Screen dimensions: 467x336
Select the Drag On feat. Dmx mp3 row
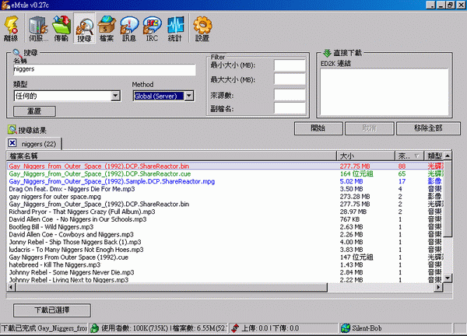(x=225, y=189)
